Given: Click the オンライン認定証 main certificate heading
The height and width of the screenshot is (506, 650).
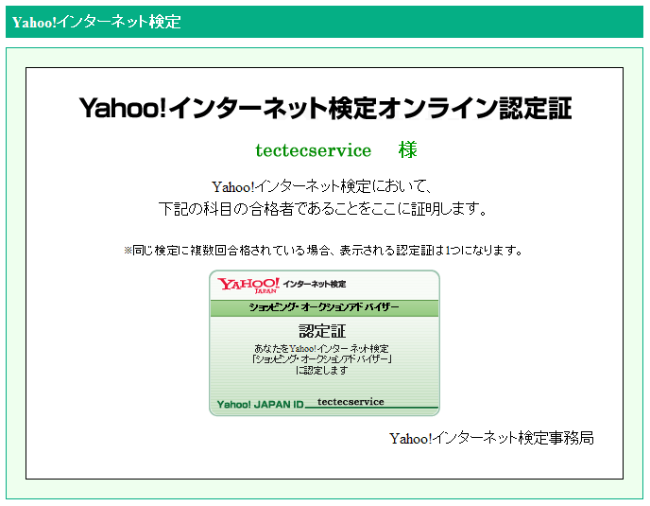Looking at the screenshot, I should click(325, 109).
